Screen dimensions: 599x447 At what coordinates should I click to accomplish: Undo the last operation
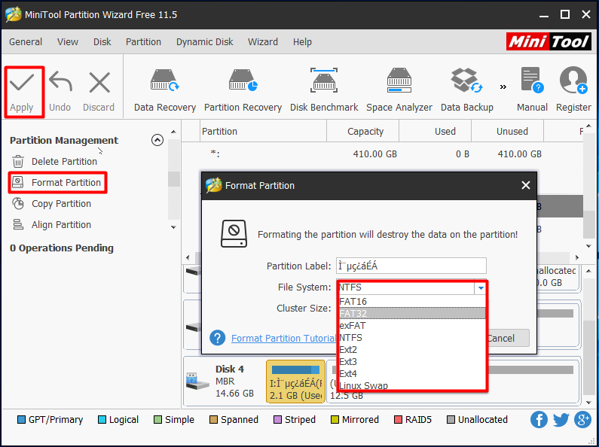tap(60, 92)
